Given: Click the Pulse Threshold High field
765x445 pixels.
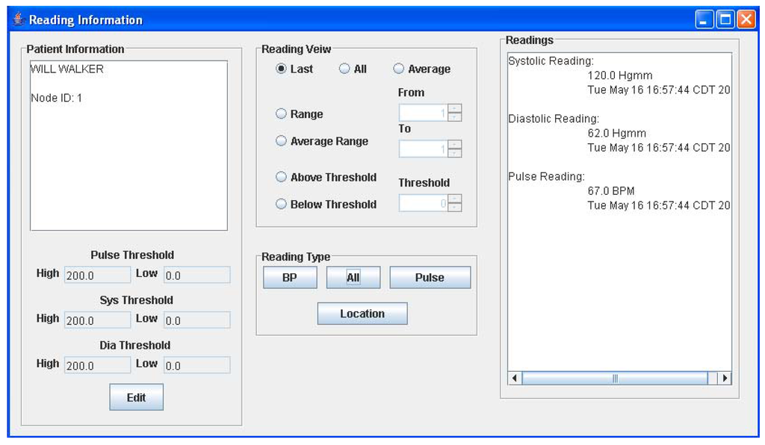Looking at the screenshot, I should coord(97,275).
